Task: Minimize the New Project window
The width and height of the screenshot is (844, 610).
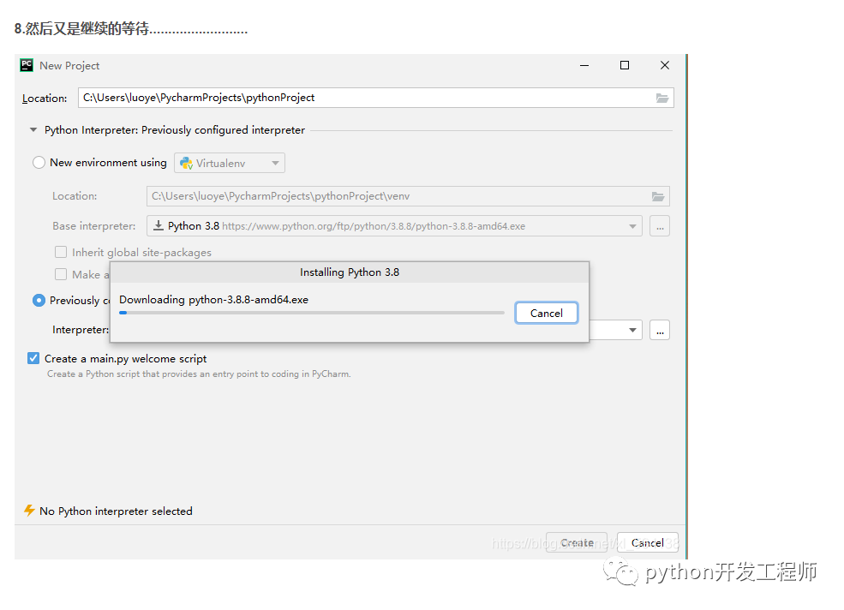Action: tap(584, 65)
